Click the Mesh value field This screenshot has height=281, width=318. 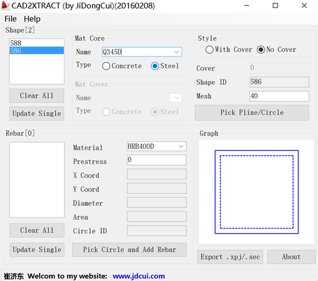click(x=279, y=96)
